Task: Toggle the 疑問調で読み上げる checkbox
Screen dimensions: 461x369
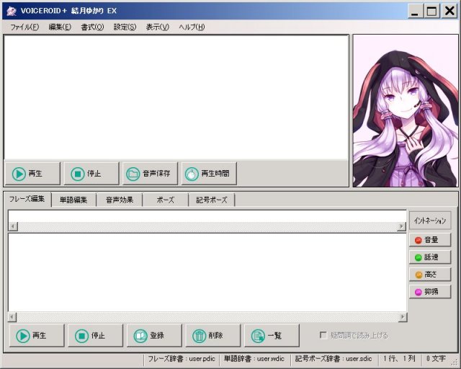Action: [x=323, y=335]
